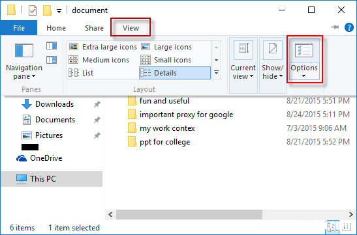Viewport: 357px width, 235px height.
Task: Maximize the document window
Action: 311,10
